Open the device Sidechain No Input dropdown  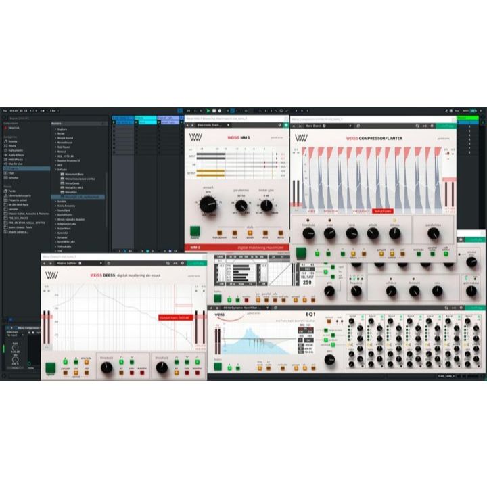(15, 335)
